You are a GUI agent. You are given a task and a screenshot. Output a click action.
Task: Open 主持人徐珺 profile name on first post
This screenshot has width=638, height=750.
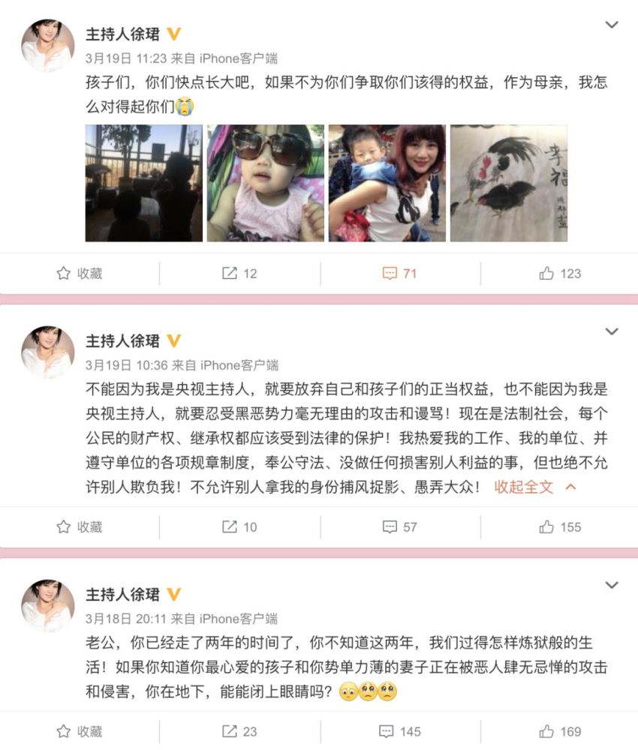click(x=122, y=34)
